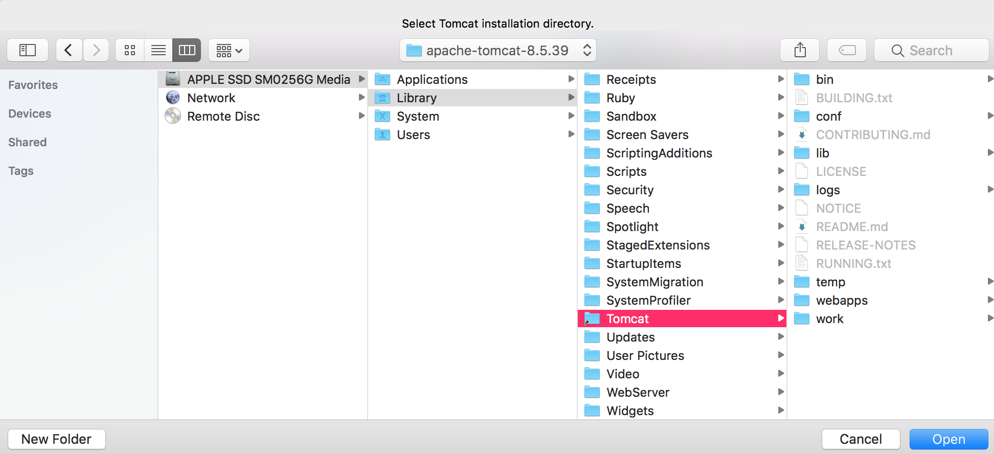Click the README.md file icon
Image resolution: width=994 pixels, height=454 pixels.
[802, 226]
